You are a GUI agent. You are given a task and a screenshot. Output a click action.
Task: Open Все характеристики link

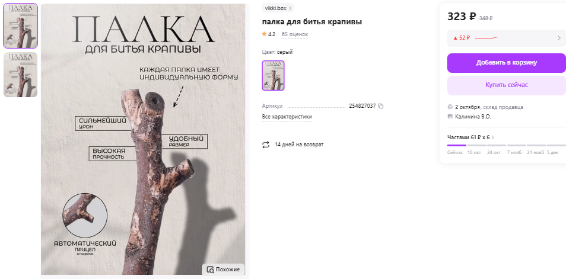tap(287, 117)
